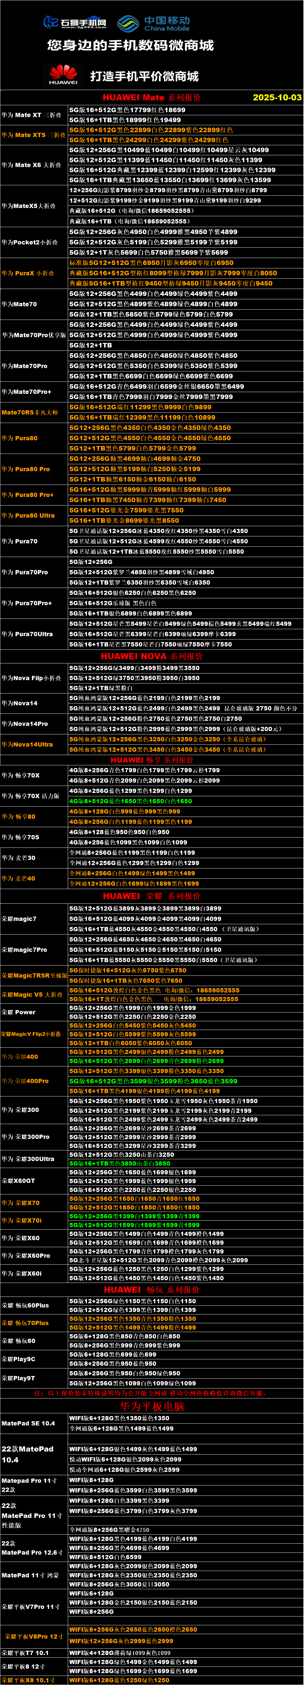Click the China Mobile logo
The width and height of the screenshot is (304, 1685).
click(x=153, y=24)
